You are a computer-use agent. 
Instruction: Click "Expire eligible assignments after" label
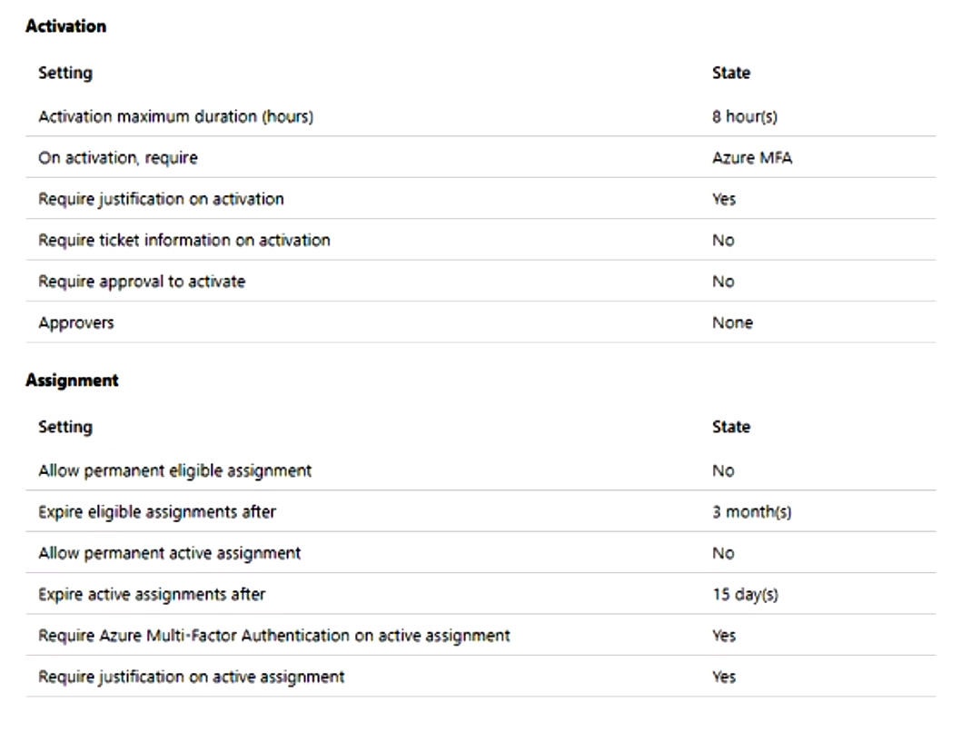[x=157, y=512]
